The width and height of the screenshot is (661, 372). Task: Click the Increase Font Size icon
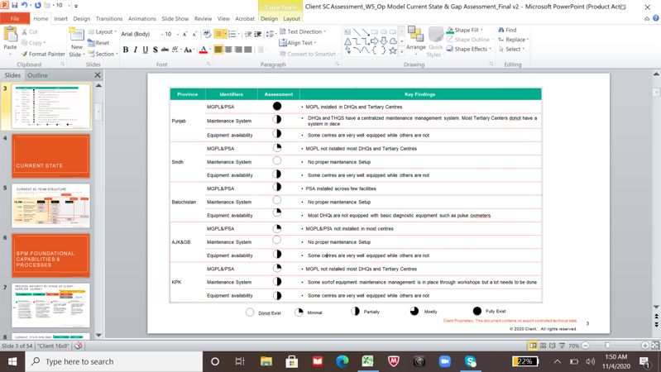(184, 34)
